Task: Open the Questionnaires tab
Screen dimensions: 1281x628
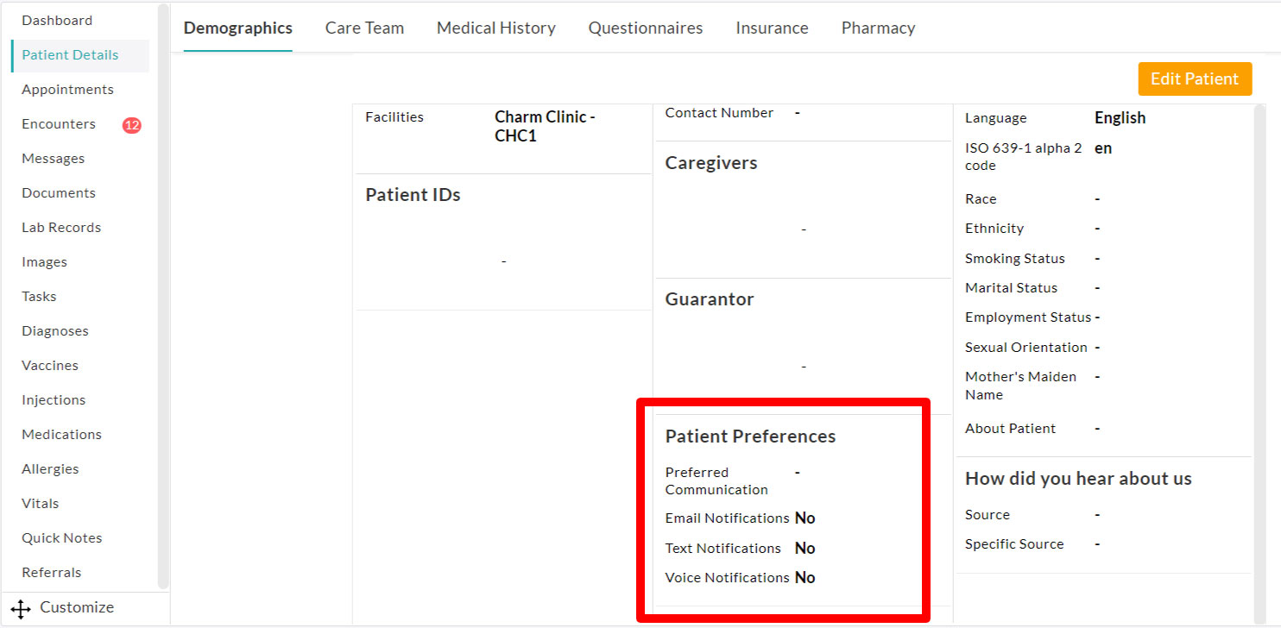Action: [x=645, y=28]
